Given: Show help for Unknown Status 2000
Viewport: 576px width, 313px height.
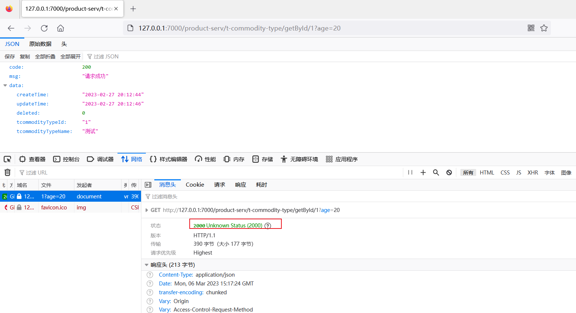Looking at the screenshot, I should [268, 226].
